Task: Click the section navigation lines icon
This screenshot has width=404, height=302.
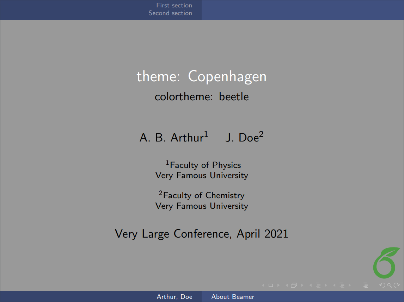Action: click(x=342, y=285)
